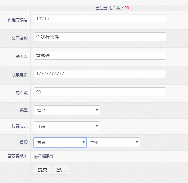Click the 用户数 field showing 99
The width and height of the screenshot is (188, 183).
coord(100,92)
